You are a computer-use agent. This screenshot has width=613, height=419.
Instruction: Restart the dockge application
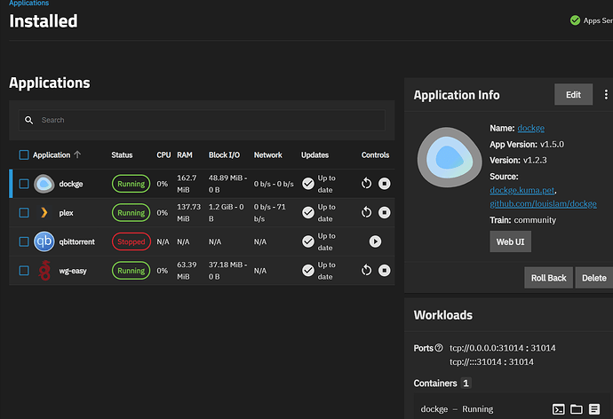click(366, 183)
